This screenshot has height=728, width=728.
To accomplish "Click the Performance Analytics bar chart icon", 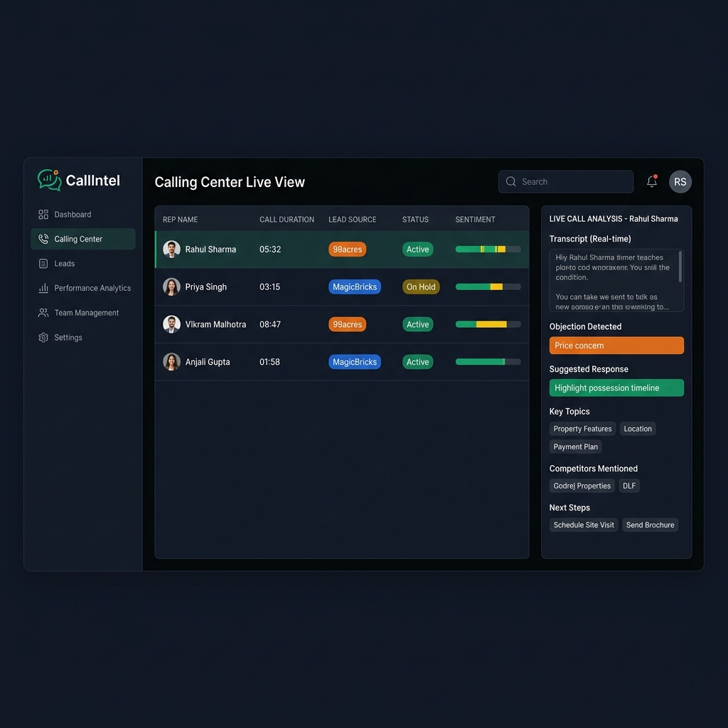I will 43,289.
